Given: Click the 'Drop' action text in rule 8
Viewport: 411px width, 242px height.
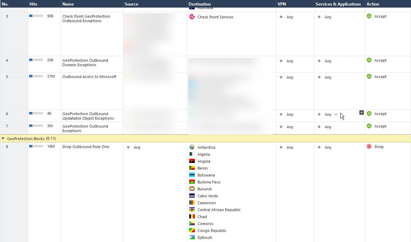Looking at the screenshot, I should point(379,147).
